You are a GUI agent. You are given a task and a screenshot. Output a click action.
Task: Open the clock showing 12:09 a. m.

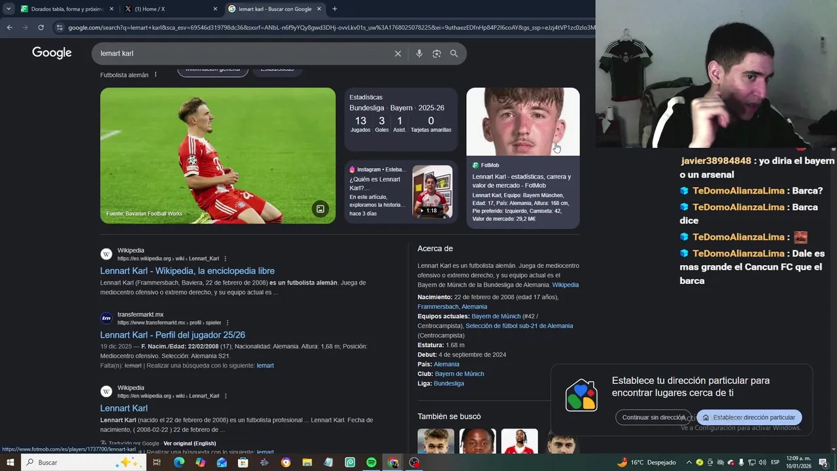(x=799, y=462)
